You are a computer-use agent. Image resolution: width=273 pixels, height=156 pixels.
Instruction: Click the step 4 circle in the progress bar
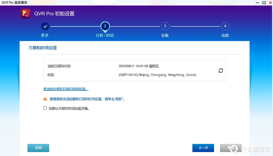coord(225,26)
